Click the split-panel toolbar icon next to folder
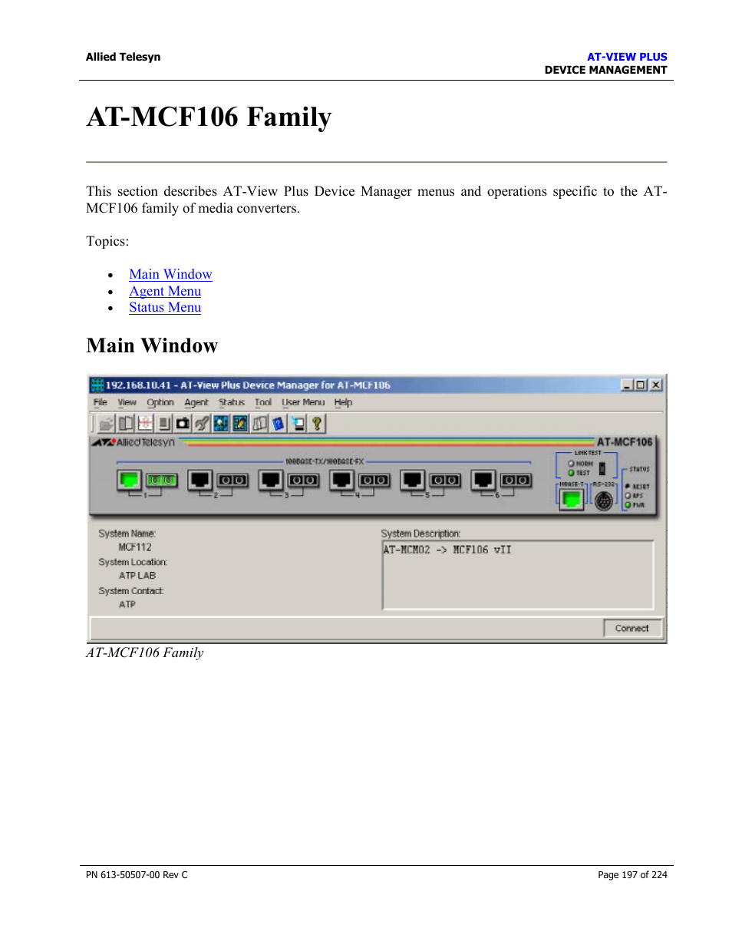This screenshot has width=732, height=948. tap(125, 423)
